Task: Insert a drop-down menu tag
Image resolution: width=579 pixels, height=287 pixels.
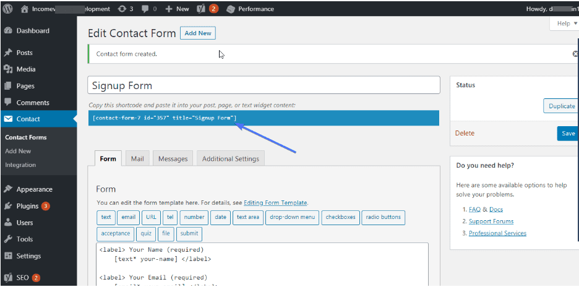Action: point(292,217)
